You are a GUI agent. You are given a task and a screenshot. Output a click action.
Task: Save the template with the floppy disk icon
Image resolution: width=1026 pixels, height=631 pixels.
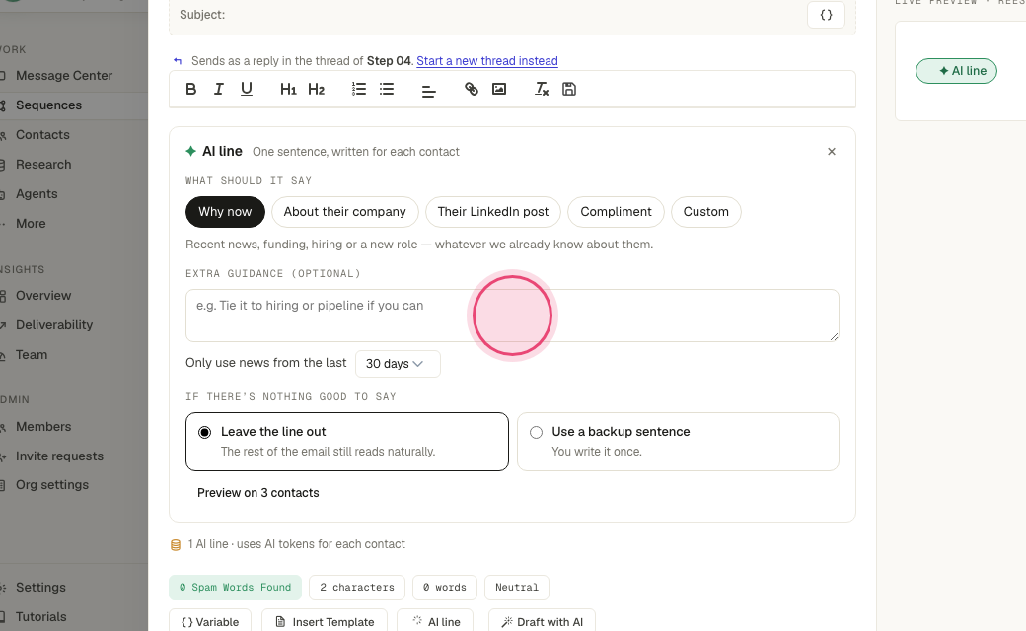tap(569, 89)
